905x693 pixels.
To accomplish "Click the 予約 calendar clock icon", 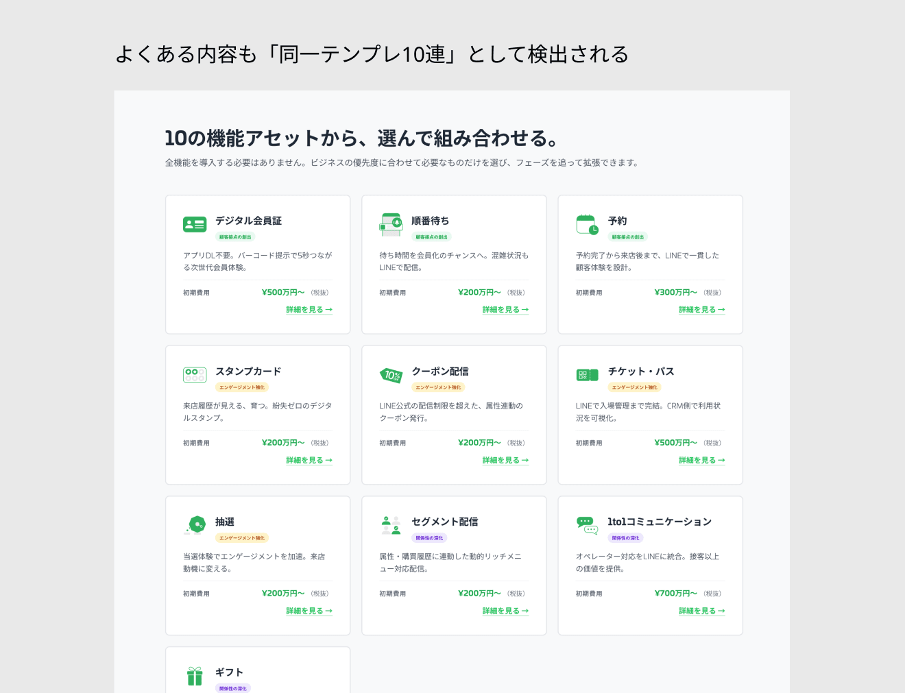I will pyautogui.click(x=587, y=224).
